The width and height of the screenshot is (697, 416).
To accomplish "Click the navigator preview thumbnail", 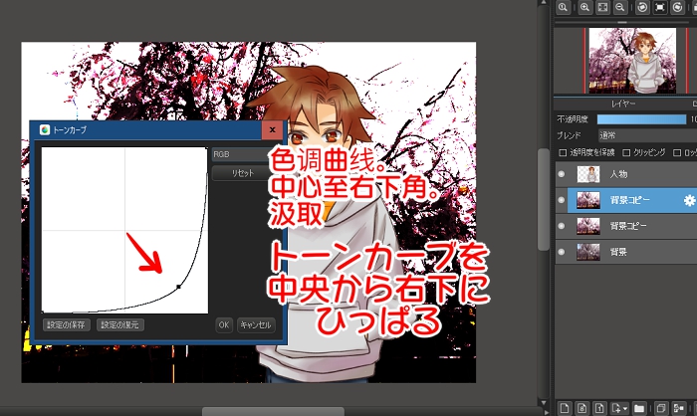I will (x=632, y=61).
